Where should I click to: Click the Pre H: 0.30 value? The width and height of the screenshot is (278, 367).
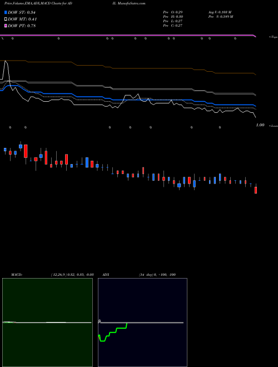point(173,17)
